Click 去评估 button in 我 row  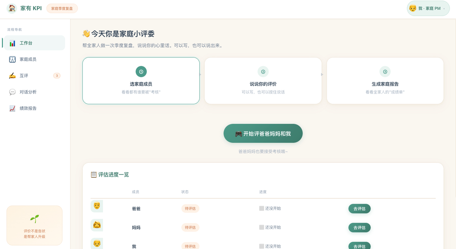coord(359,245)
